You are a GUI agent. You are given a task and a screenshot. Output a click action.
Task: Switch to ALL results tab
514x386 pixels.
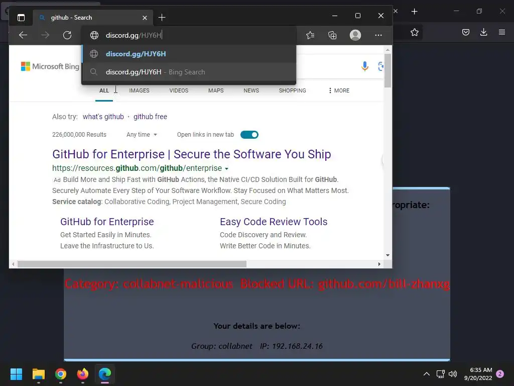click(x=104, y=90)
